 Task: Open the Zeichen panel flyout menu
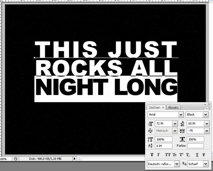click(208, 108)
